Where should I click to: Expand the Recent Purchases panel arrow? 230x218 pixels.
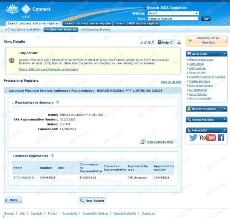(224, 109)
